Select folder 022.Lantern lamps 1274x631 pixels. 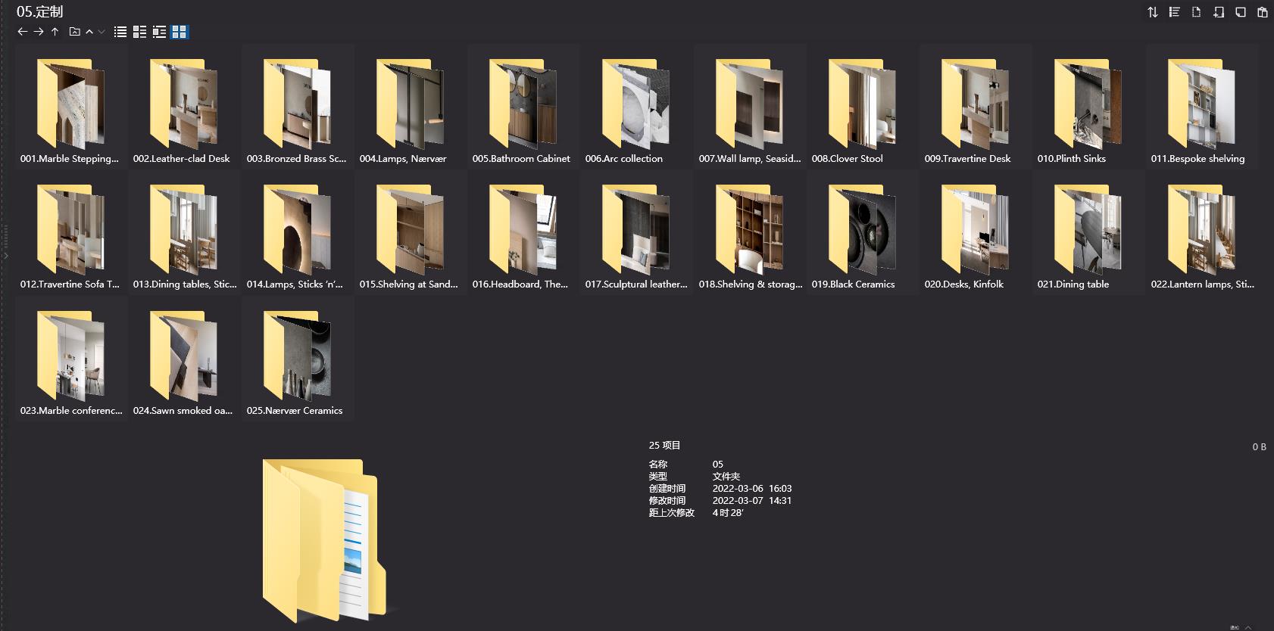tap(1202, 232)
